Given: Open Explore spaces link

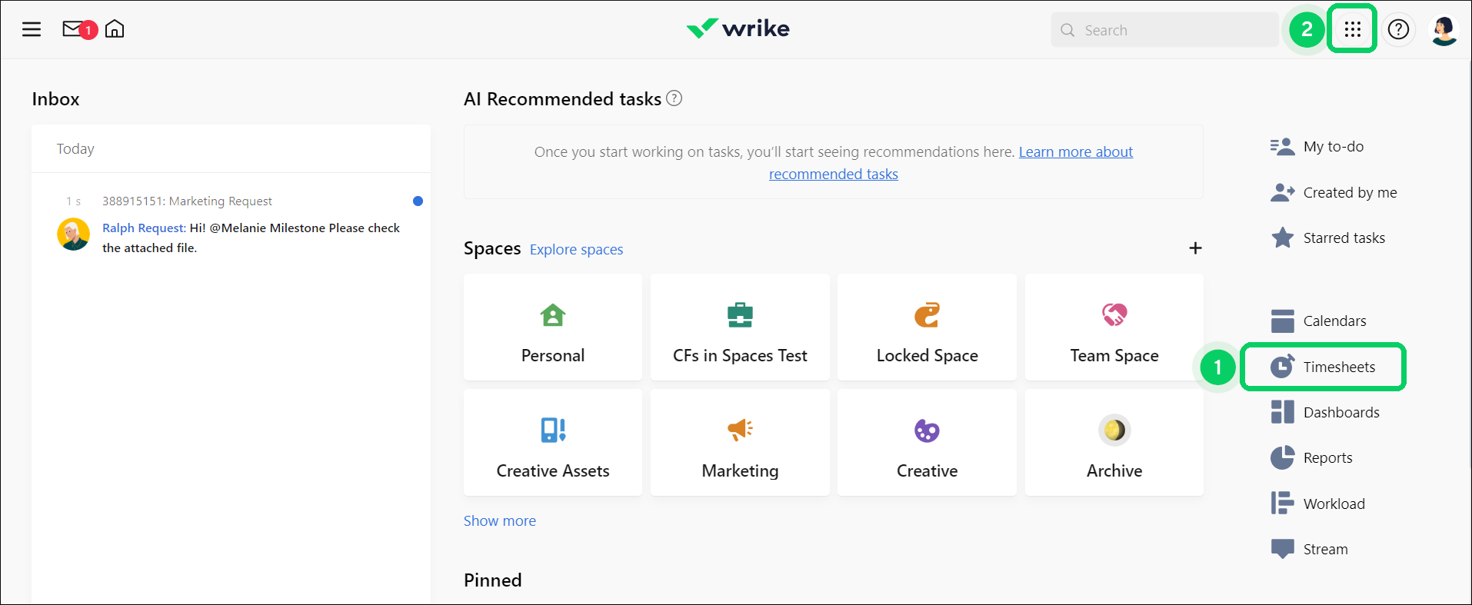Looking at the screenshot, I should [576, 250].
